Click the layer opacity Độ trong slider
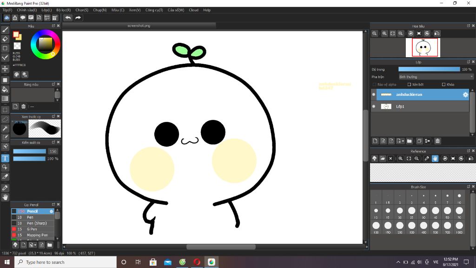476x268 pixels. coord(429,69)
